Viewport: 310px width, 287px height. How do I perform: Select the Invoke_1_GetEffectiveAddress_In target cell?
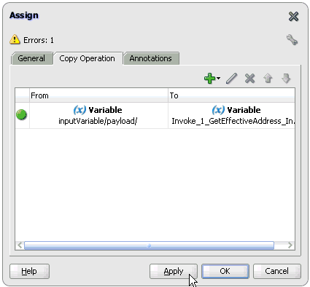pos(231,116)
